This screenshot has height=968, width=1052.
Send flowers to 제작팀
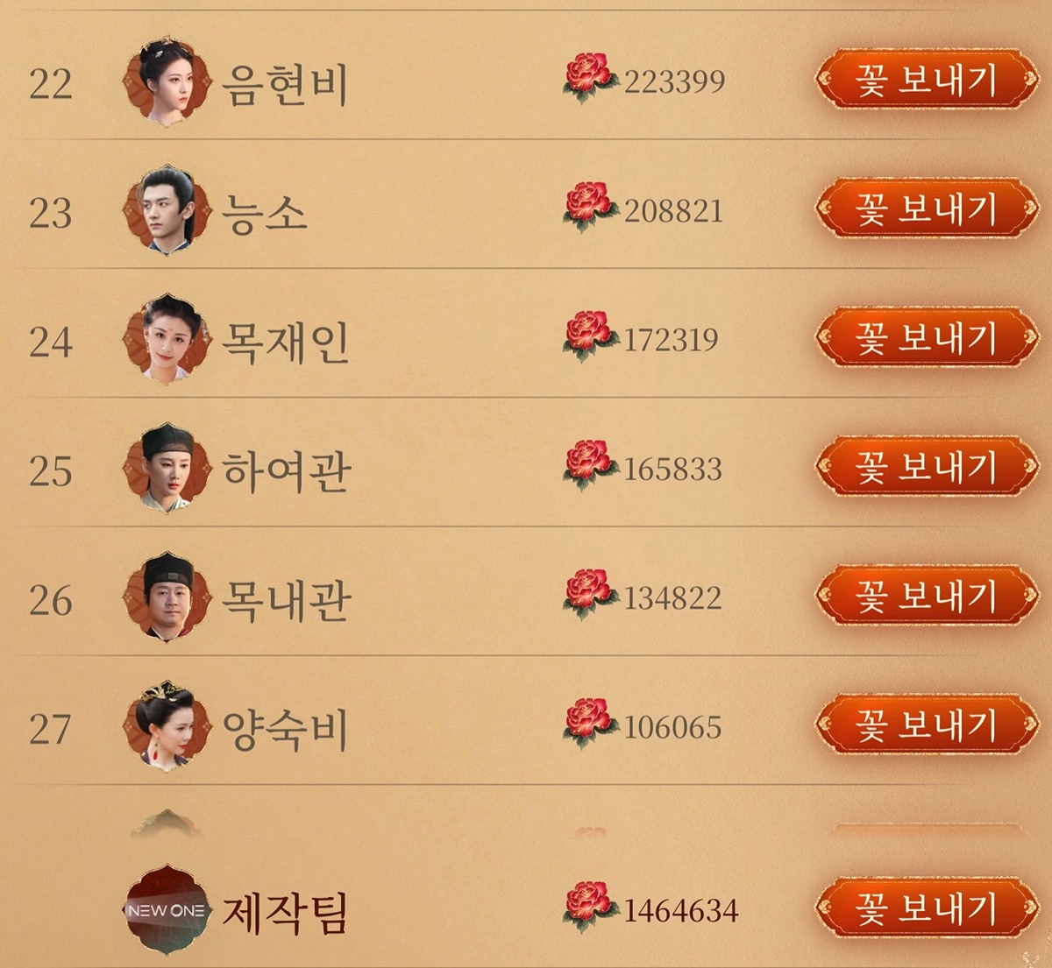(x=928, y=908)
